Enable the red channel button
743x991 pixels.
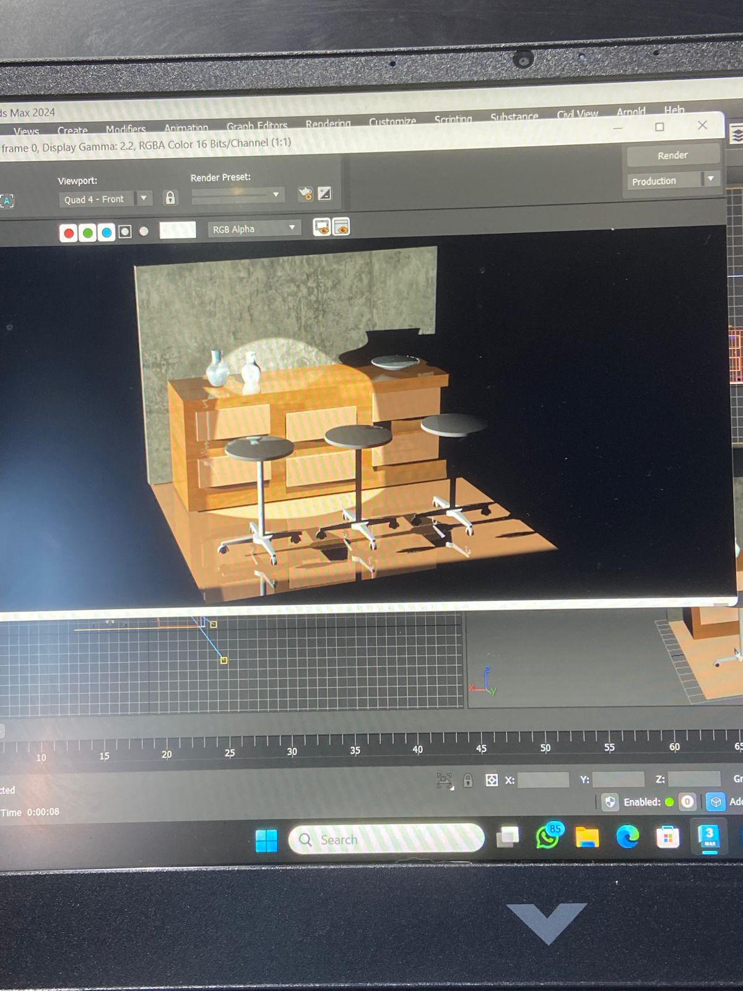(x=69, y=233)
